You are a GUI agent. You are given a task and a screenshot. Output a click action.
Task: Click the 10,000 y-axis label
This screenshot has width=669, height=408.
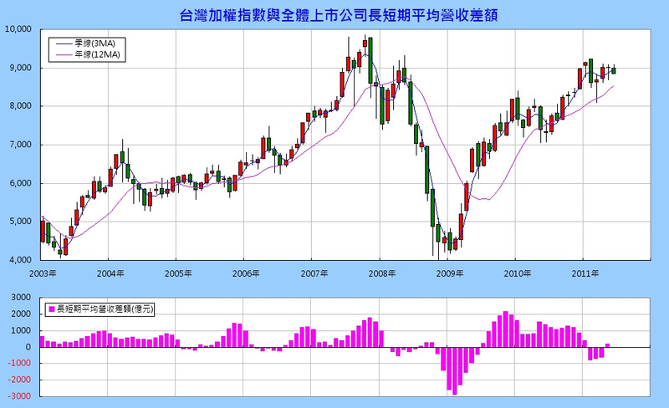coord(18,29)
